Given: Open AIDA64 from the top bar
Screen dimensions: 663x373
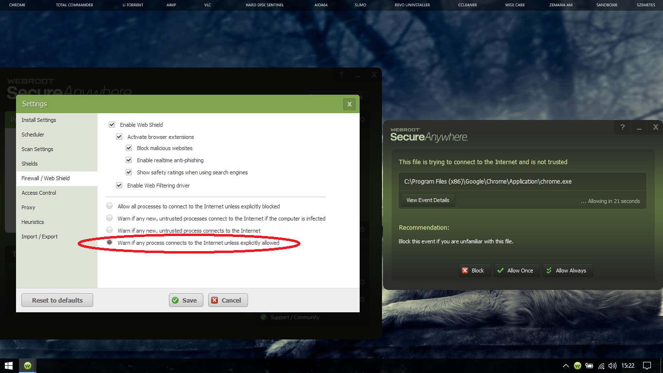Looking at the screenshot, I should tap(321, 5).
